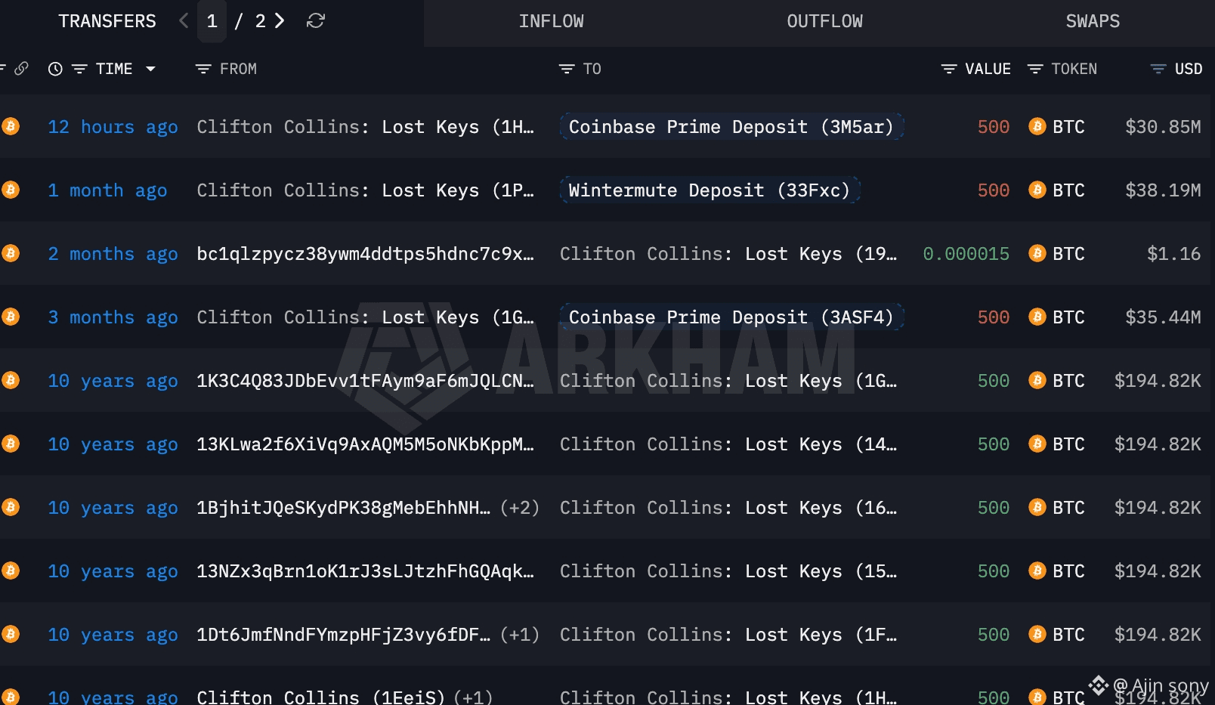Open the USD column filter icon
Screen dimensions: 1215x705
[1158, 69]
